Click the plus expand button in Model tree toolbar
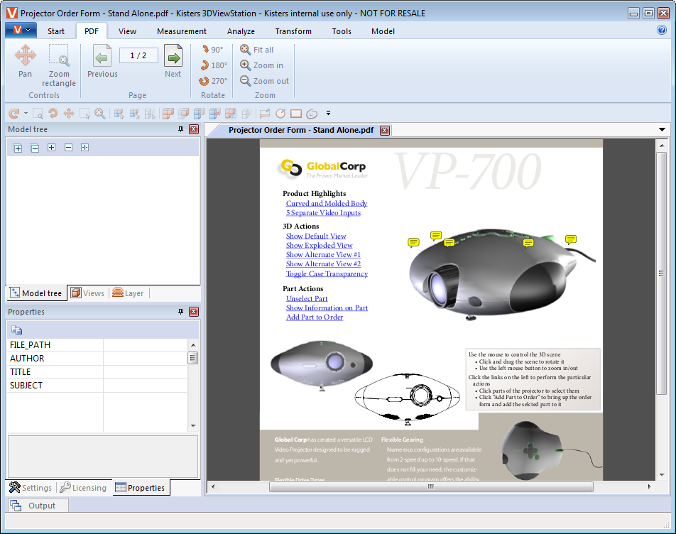Viewport: 676px width, 534px height. (51, 148)
